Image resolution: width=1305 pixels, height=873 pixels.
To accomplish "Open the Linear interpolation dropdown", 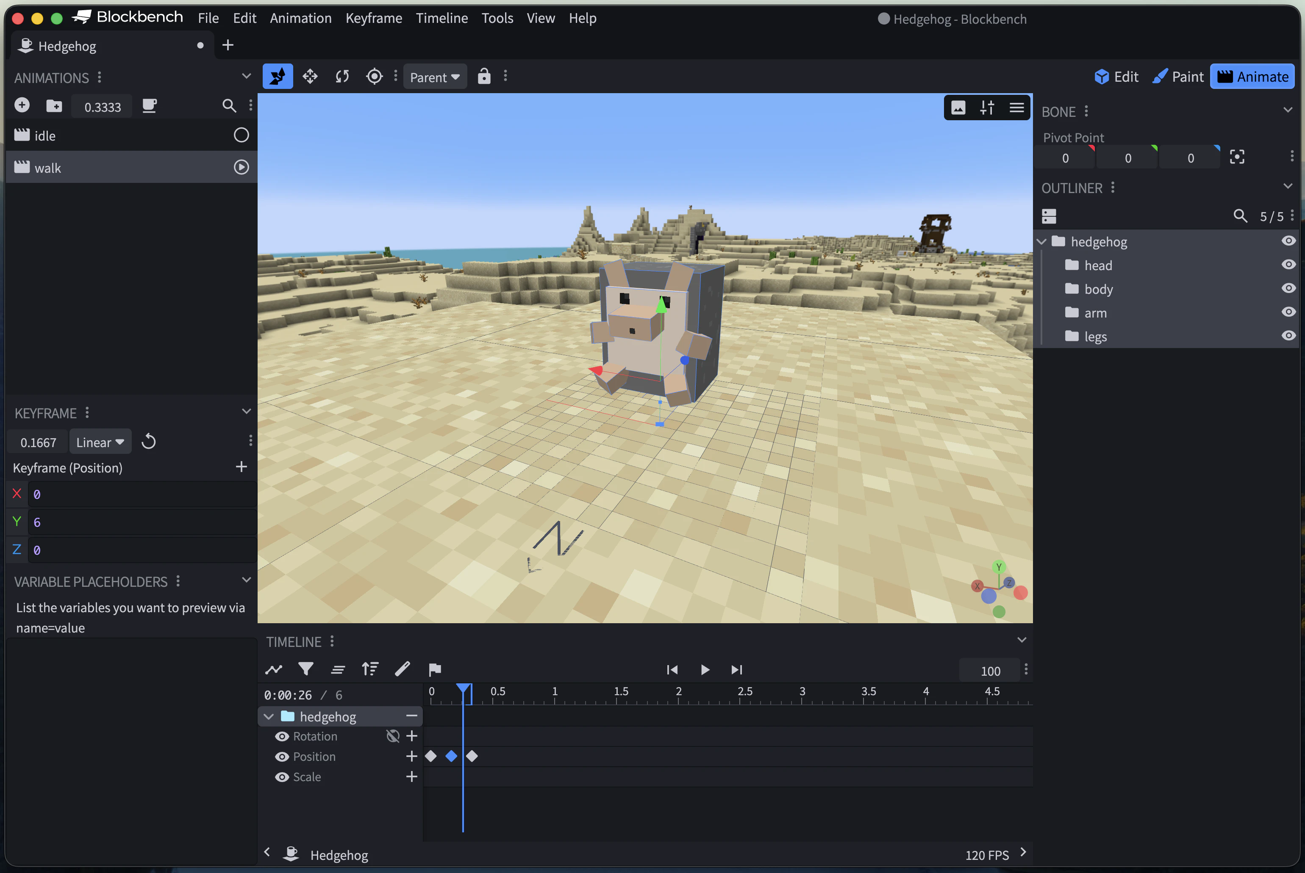I will coord(100,442).
